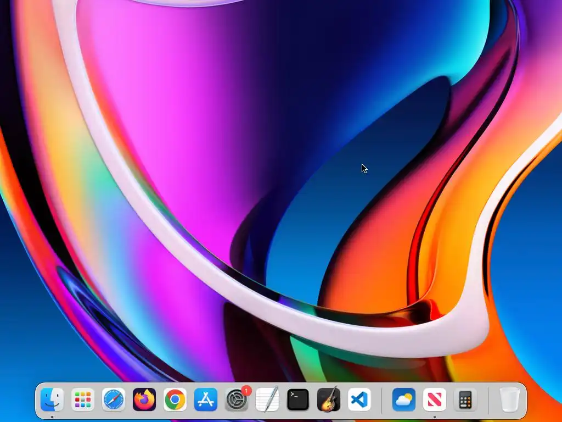This screenshot has height=422, width=562.
Task: Open the Weather app in dock
Action: [x=404, y=399]
